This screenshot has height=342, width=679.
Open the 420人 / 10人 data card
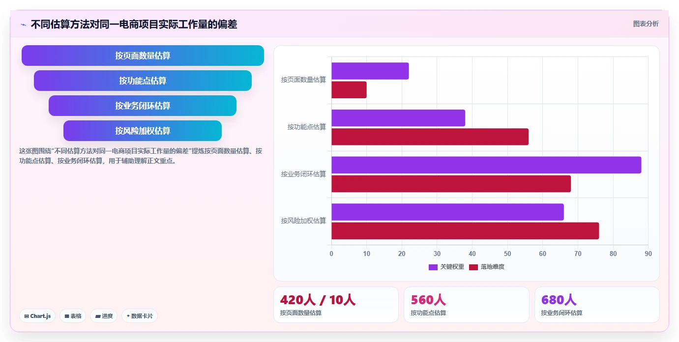(336, 305)
